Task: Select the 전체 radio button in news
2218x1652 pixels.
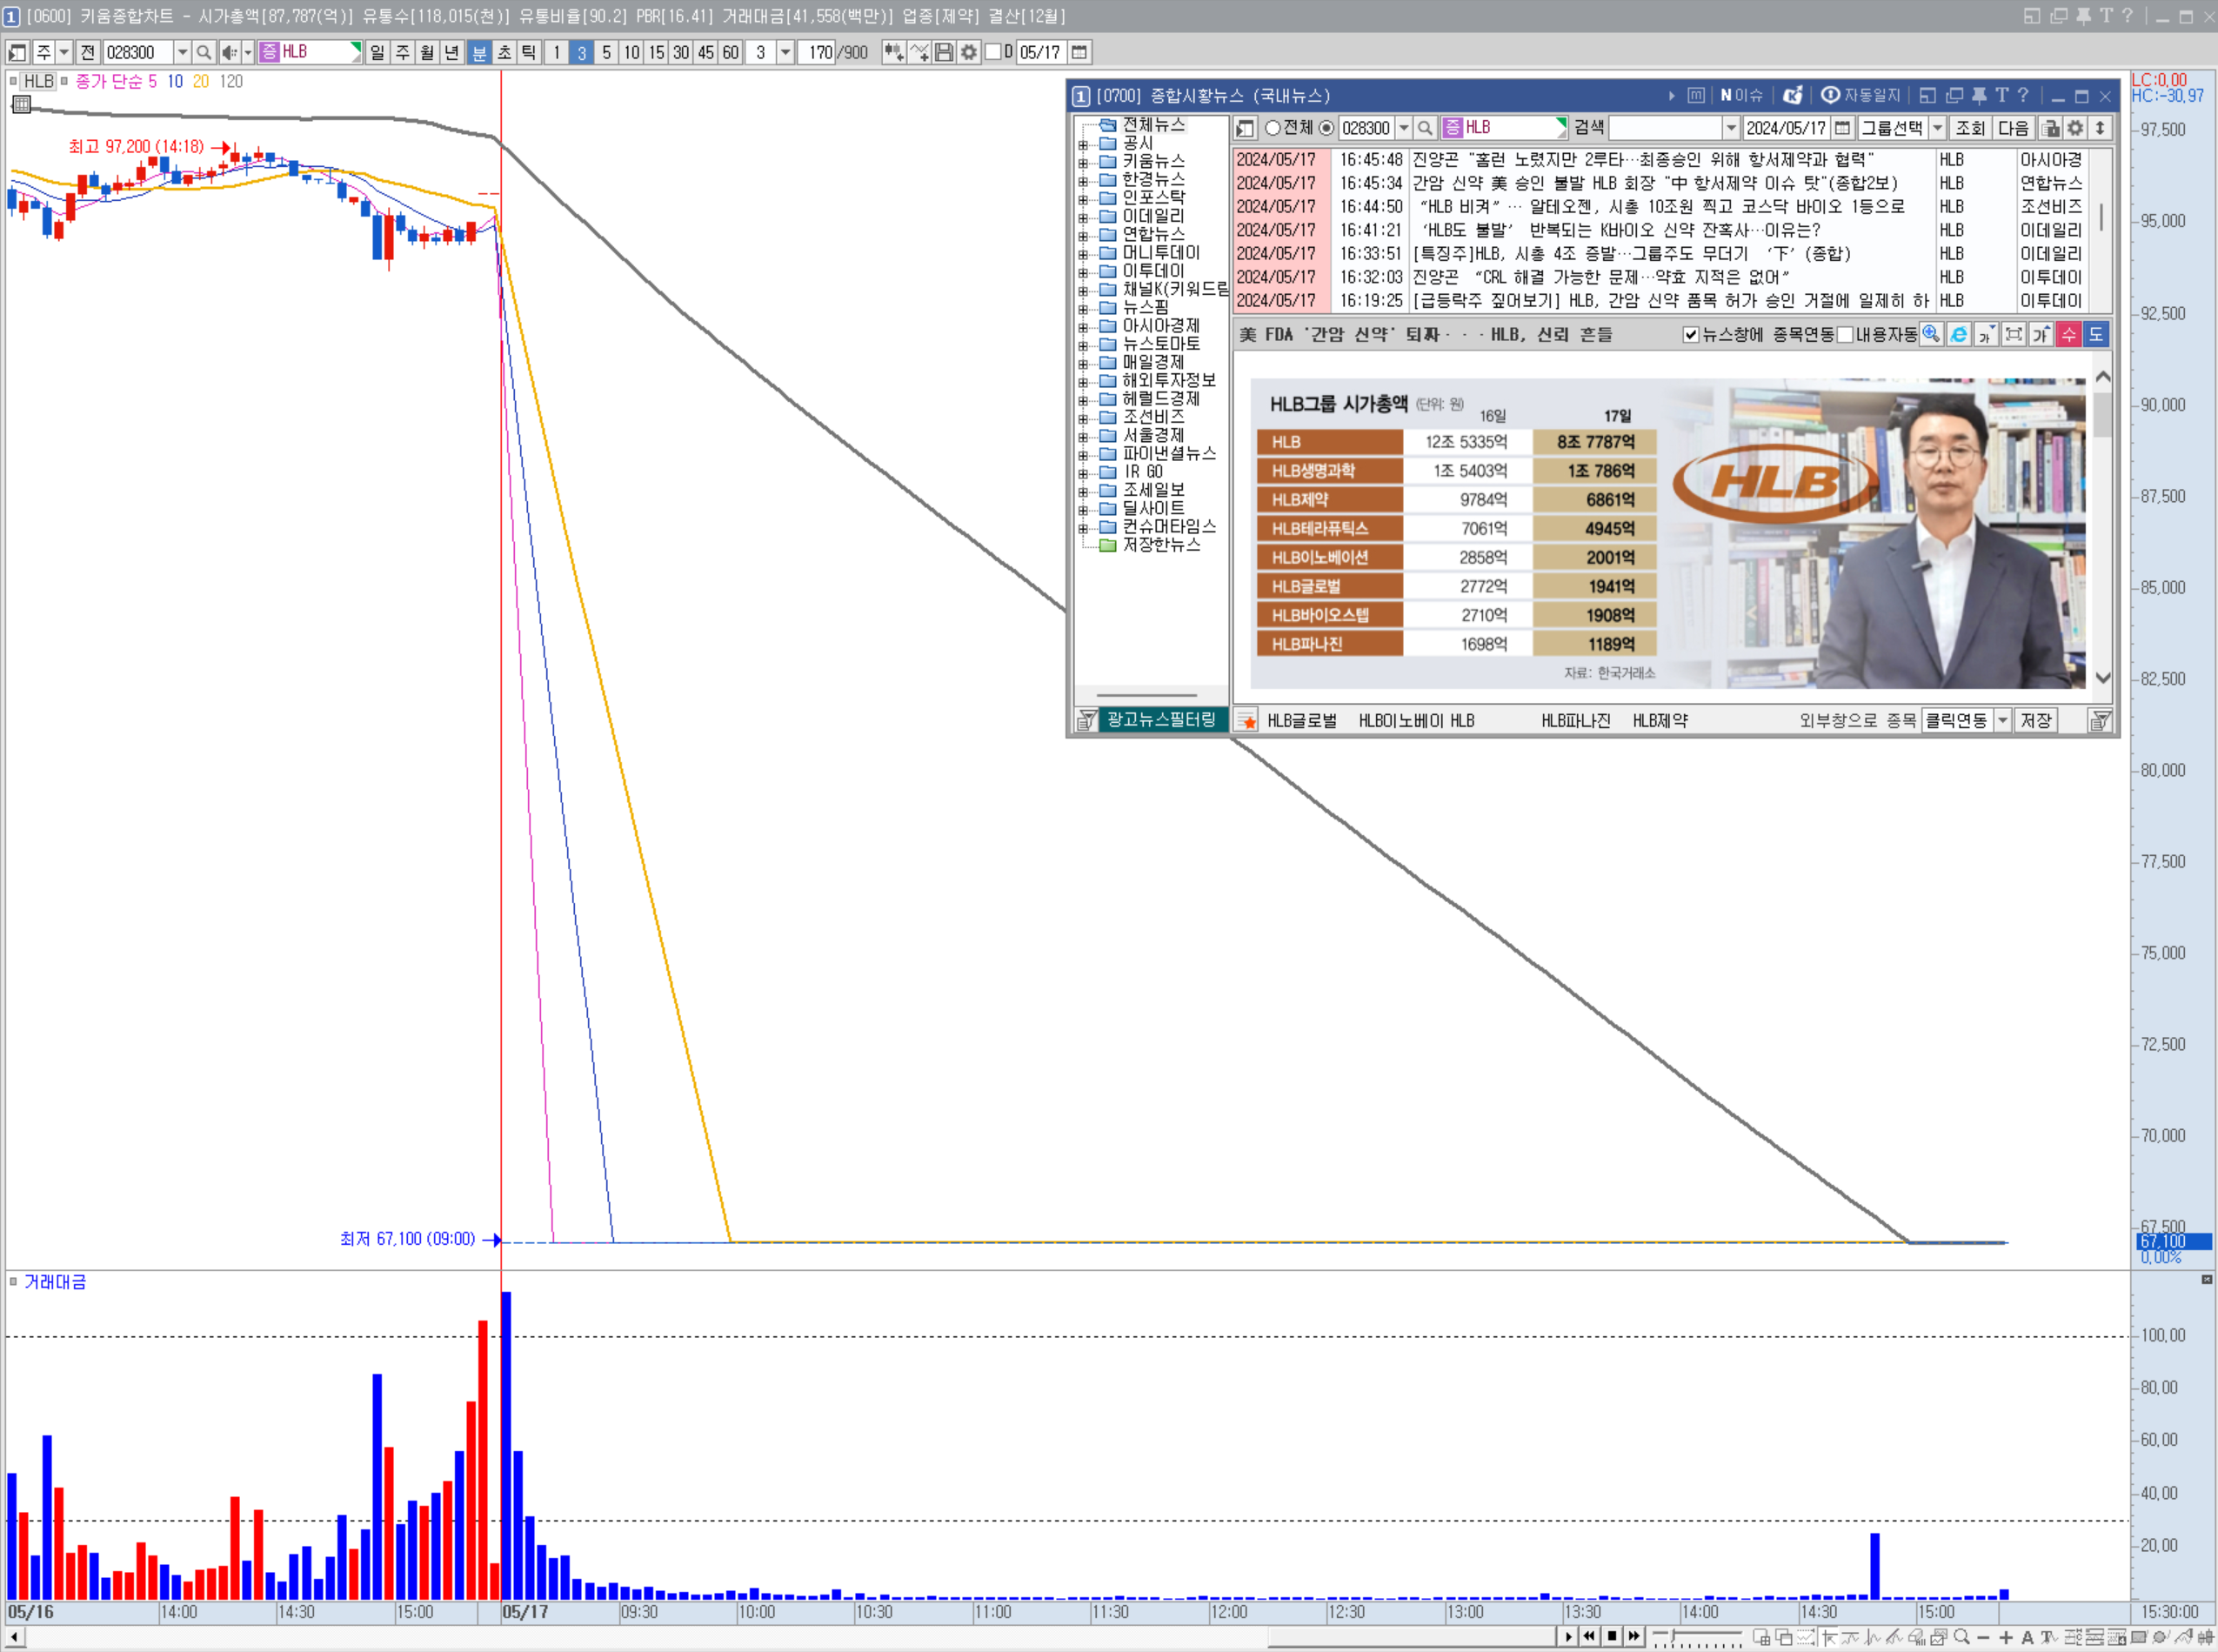Action: (1273, 128)
